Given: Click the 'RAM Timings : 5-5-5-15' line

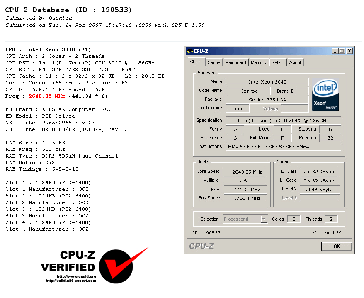Looking at the screenshot, I should (x=42, y=169).
